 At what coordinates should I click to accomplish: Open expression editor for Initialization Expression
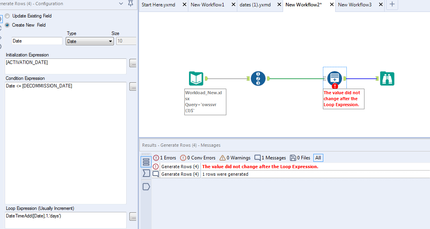point(133,64)
